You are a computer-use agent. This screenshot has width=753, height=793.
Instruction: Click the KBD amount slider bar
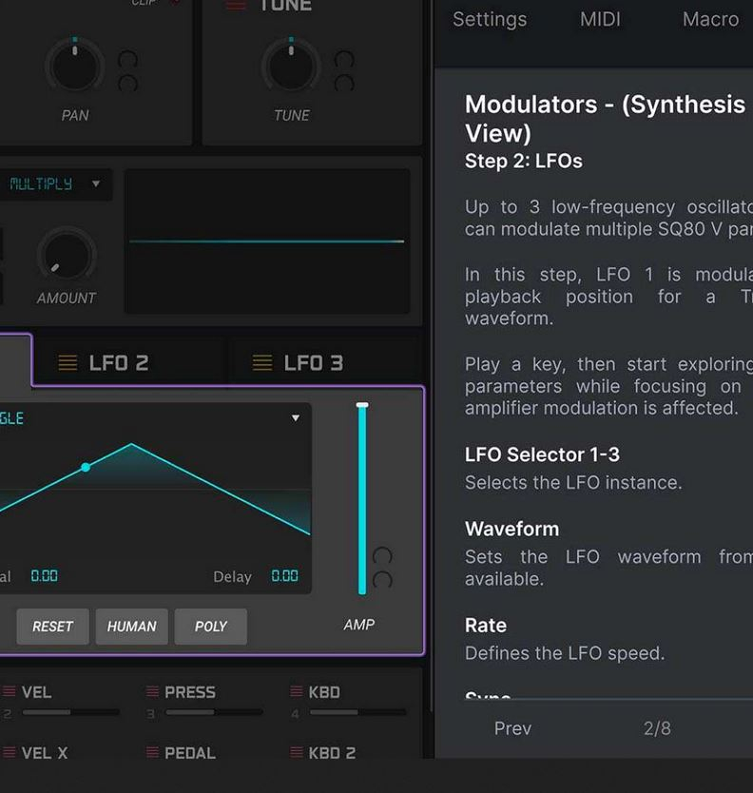(358, 712)
